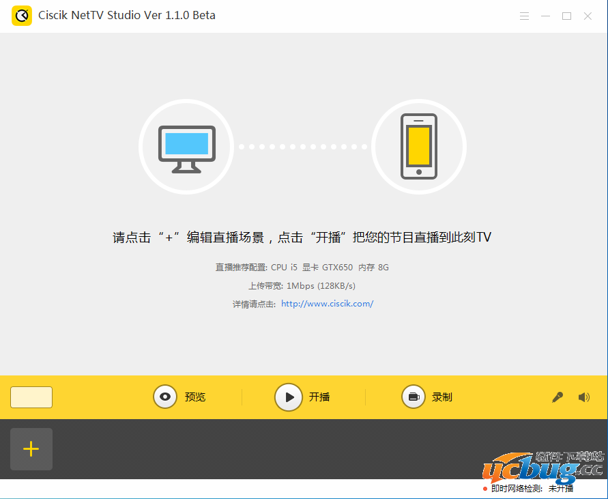Toggle preview with the eye icon
This screenshot has width=608, height=499.
point(165,397)
